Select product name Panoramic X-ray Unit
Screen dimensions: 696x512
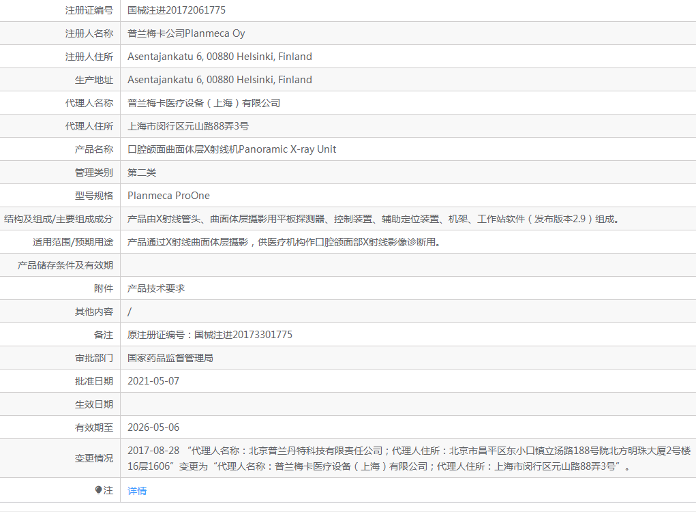(232, 149)
